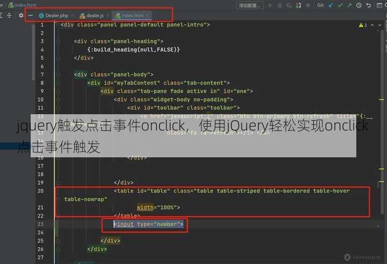387x264 pixels.
Task: Open the add configuration dropdown
Action: [x=250, y=5]
